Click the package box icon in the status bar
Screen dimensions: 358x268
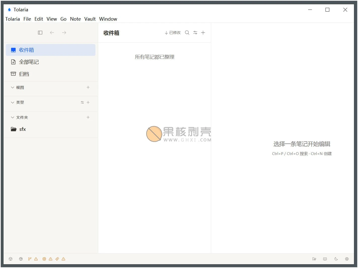click(21, 259)
